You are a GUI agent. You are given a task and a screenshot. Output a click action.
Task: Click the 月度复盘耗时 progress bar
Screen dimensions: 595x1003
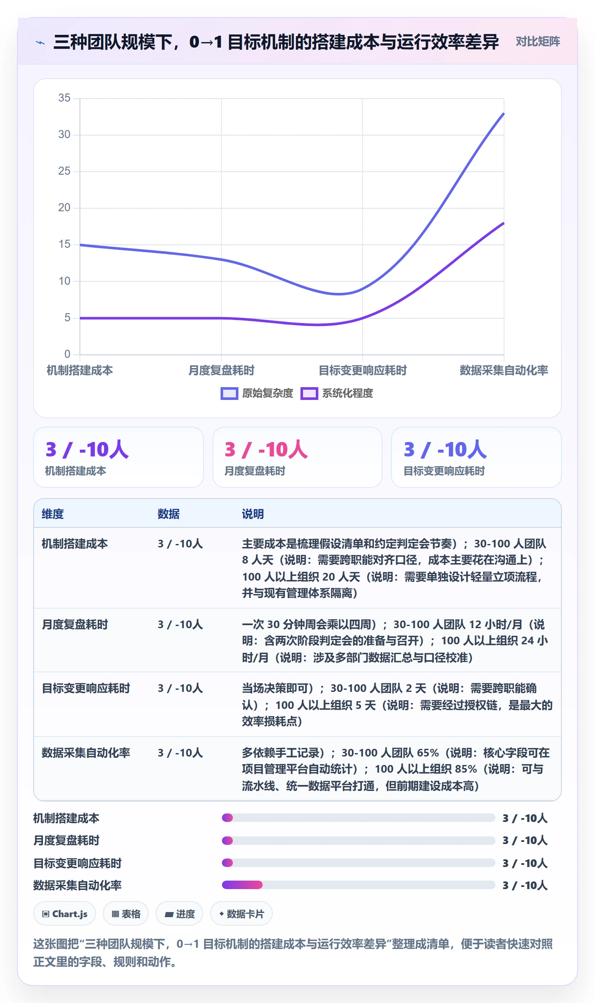coord(358,841)
